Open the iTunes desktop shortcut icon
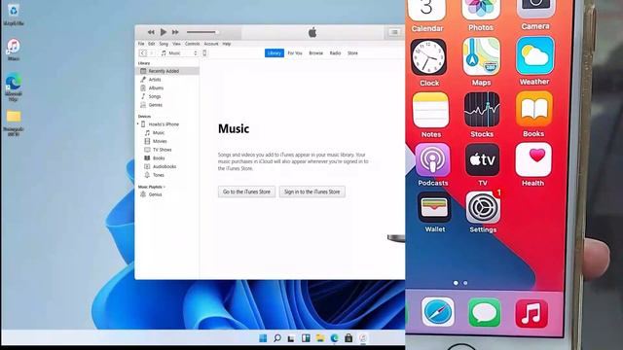623x350 pixels. tap(14, 50)
